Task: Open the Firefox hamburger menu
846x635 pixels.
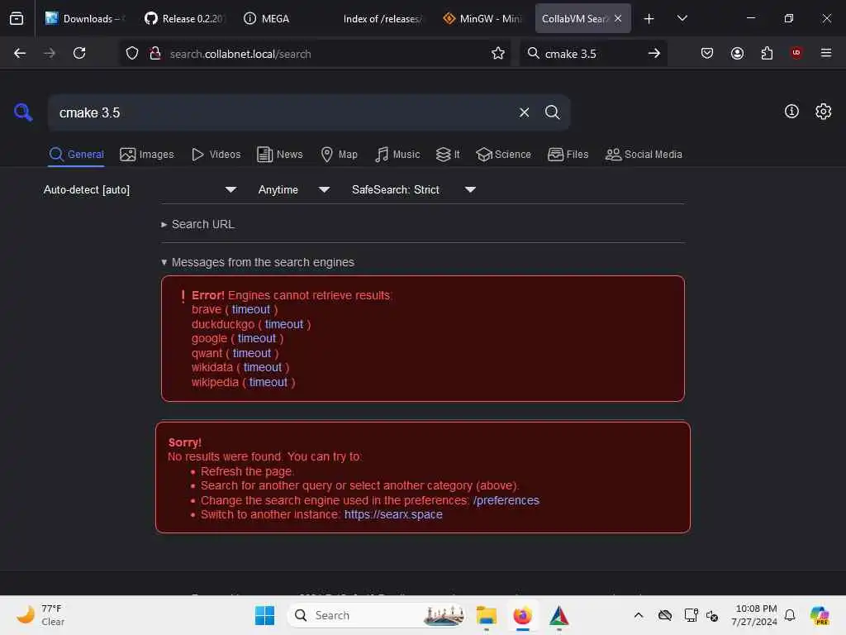Action: pyautogui.click(x=826, y=53)
